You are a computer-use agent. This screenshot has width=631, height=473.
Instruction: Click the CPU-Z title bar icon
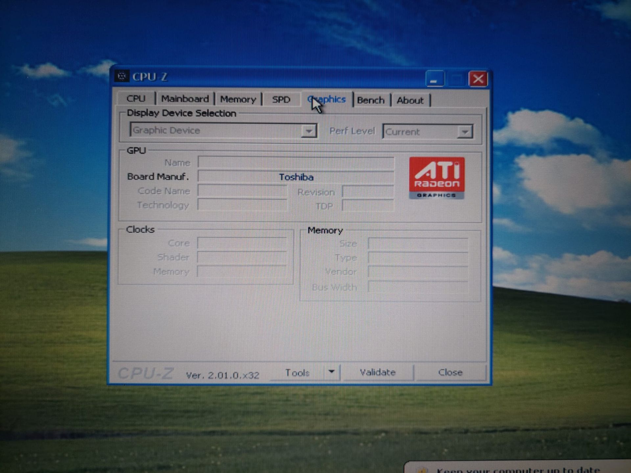pos(122,76)
